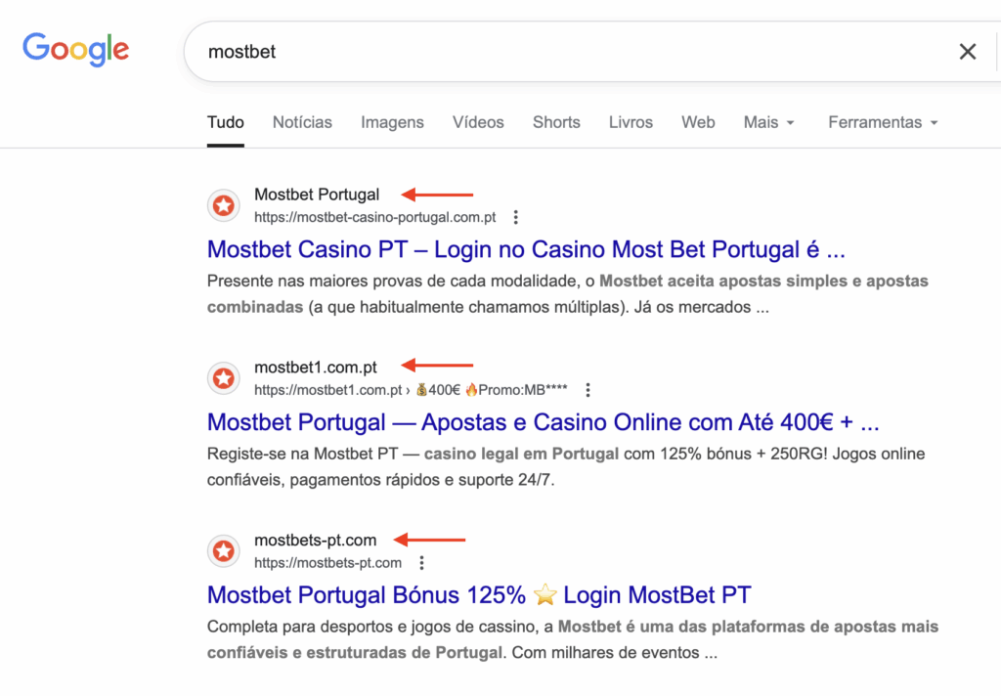Select the Shorts tab
The image size is (1001, 696).
[x=556, y=122]
